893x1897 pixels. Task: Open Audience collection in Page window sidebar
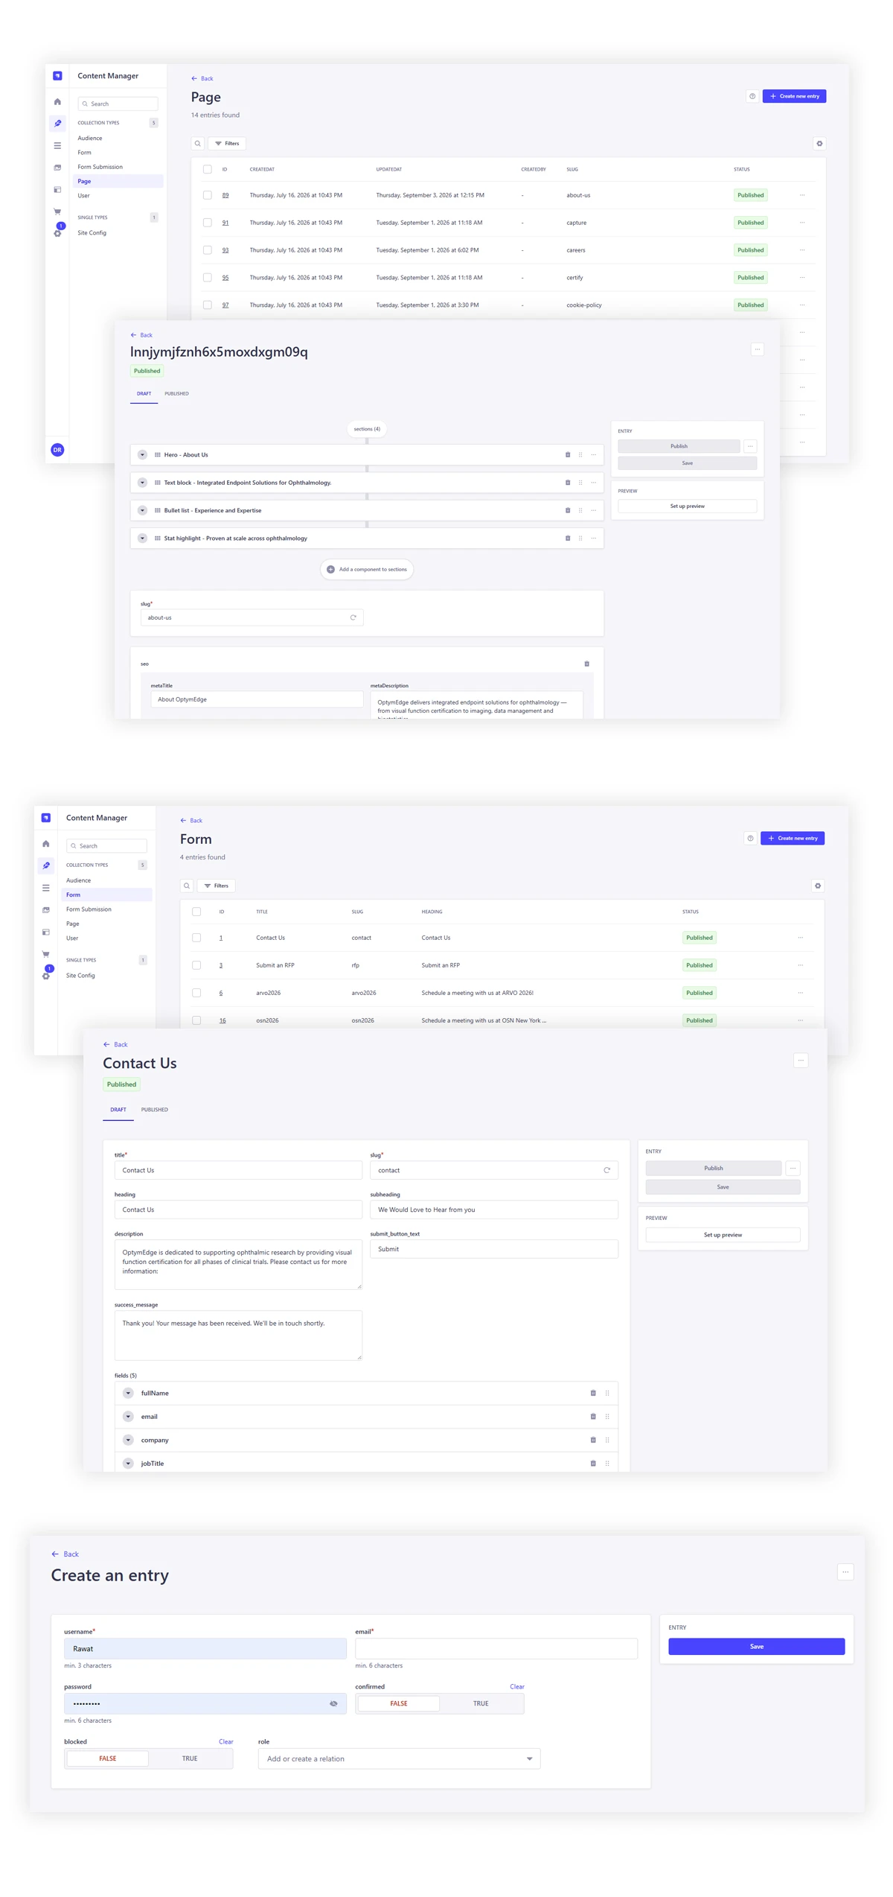click(x=90, y=139)
